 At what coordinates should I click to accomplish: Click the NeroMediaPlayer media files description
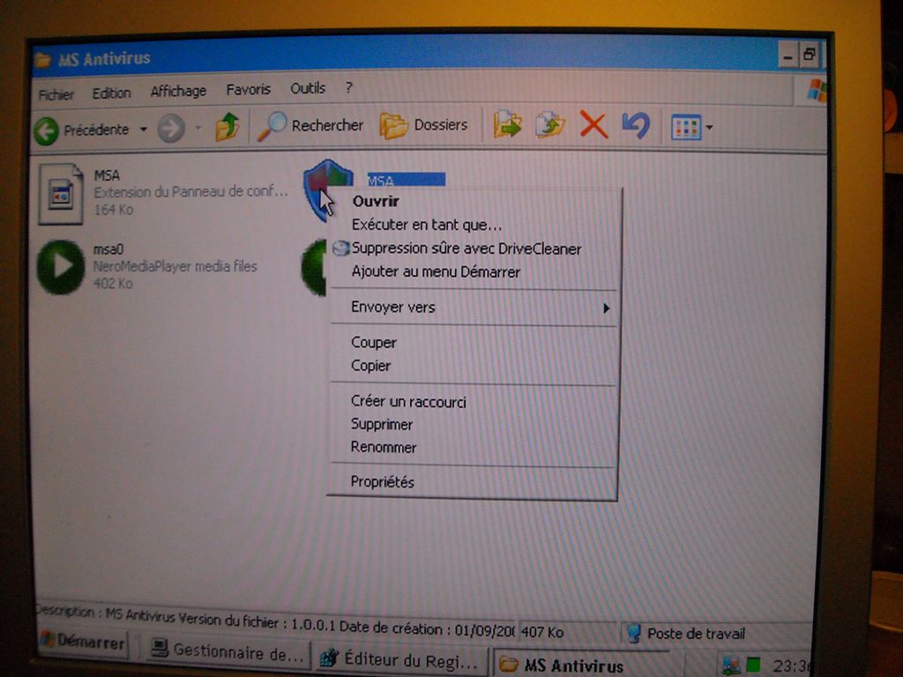[175, 266]
